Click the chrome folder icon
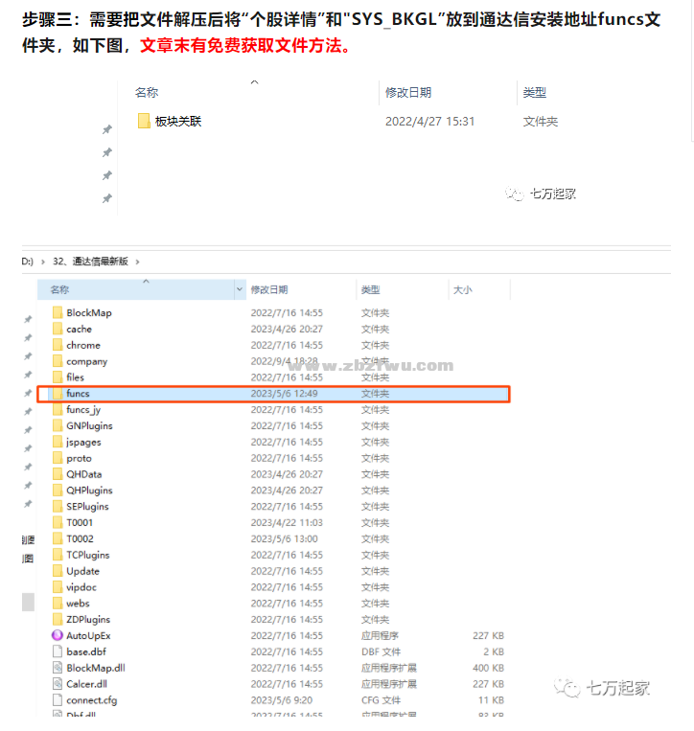This screenshot has height=731, width=694. pyautogui.click(x=58, y=345)
